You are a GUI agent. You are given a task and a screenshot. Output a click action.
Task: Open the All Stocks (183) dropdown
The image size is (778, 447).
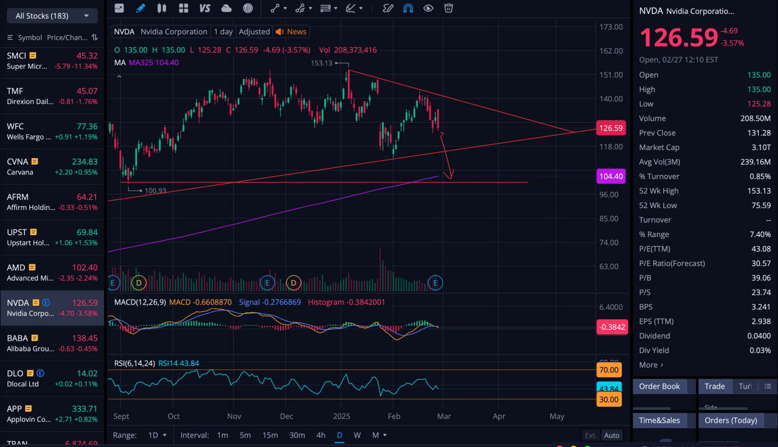pos(52,16)
